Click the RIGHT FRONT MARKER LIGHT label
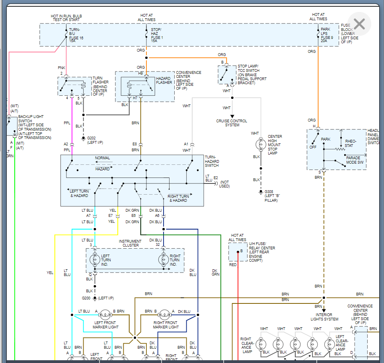This screenshot has width=384, height=363. (166, 325)
